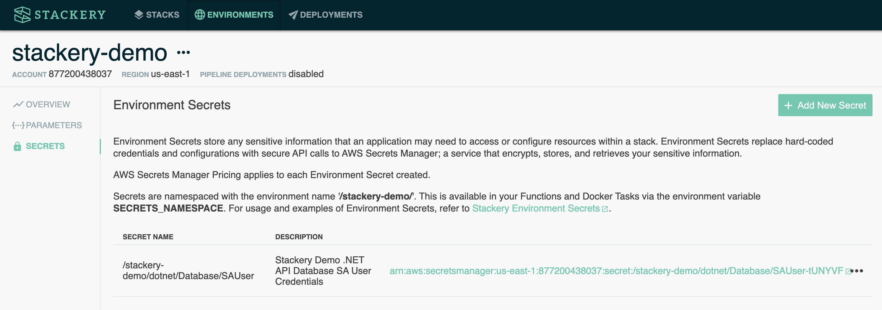
Task: Click the Environment Secrets heading
Action: 172,105
